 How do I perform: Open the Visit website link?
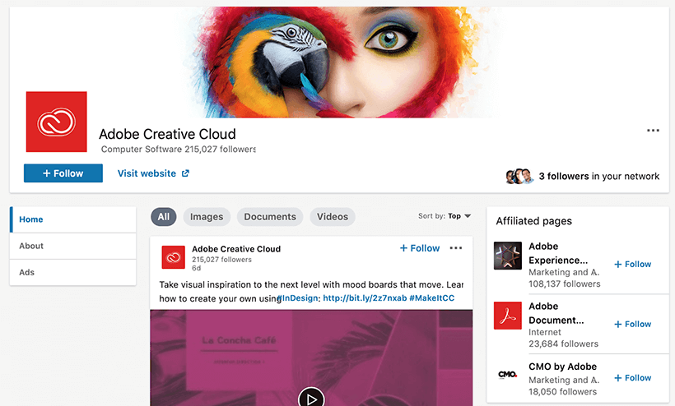147,173
